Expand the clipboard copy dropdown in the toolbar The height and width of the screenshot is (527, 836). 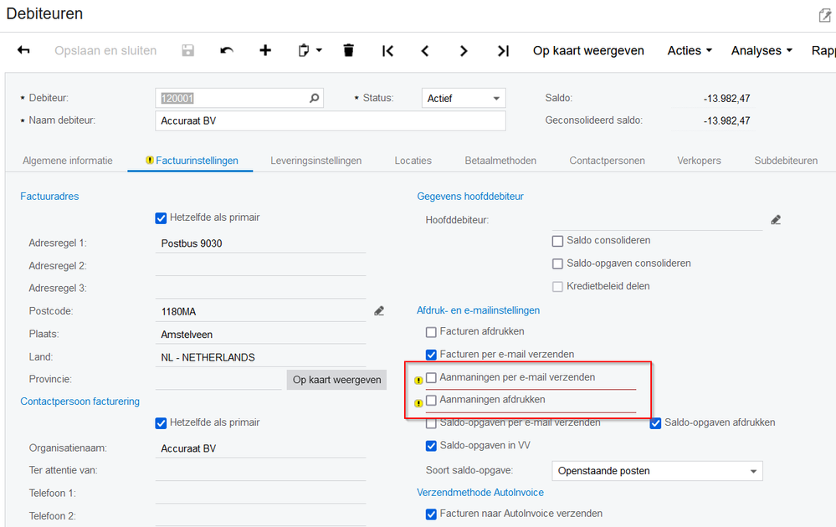[x=319, y=50]
